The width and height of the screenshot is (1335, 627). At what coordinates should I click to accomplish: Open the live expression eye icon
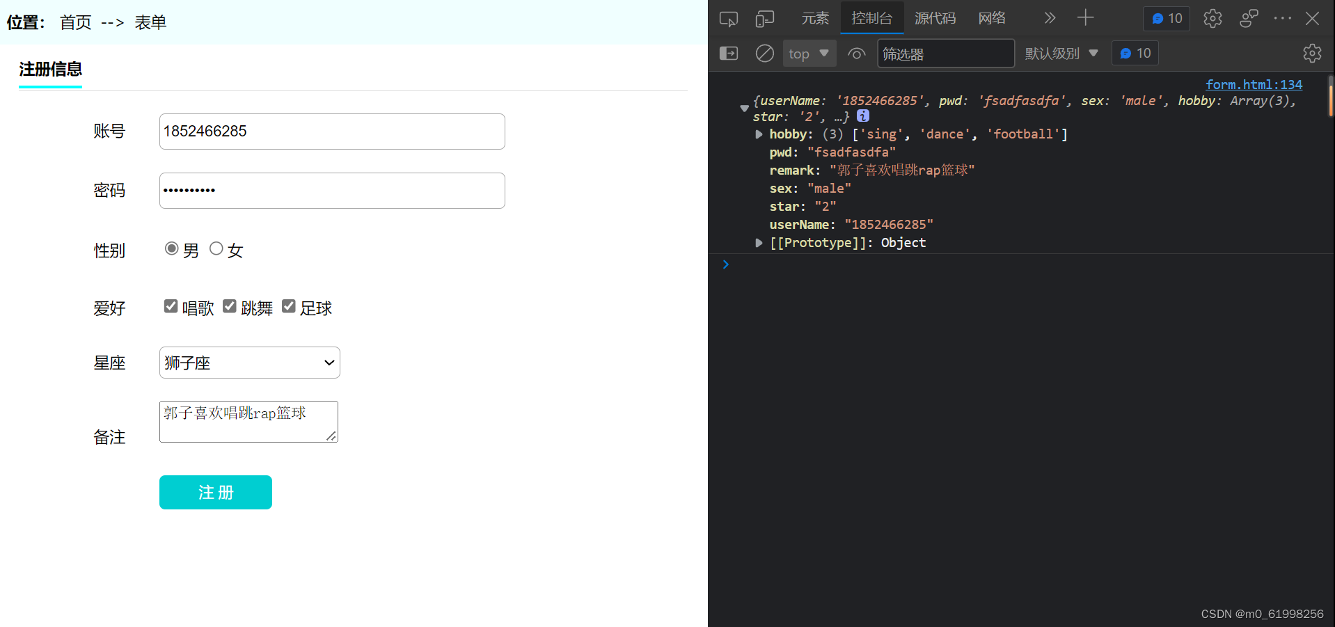point(857,54)
